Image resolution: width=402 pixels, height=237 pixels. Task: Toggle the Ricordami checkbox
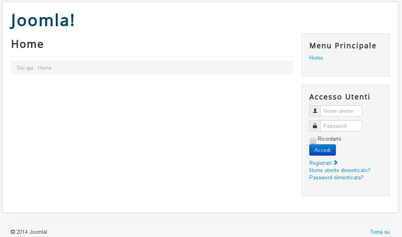point(313,140)
